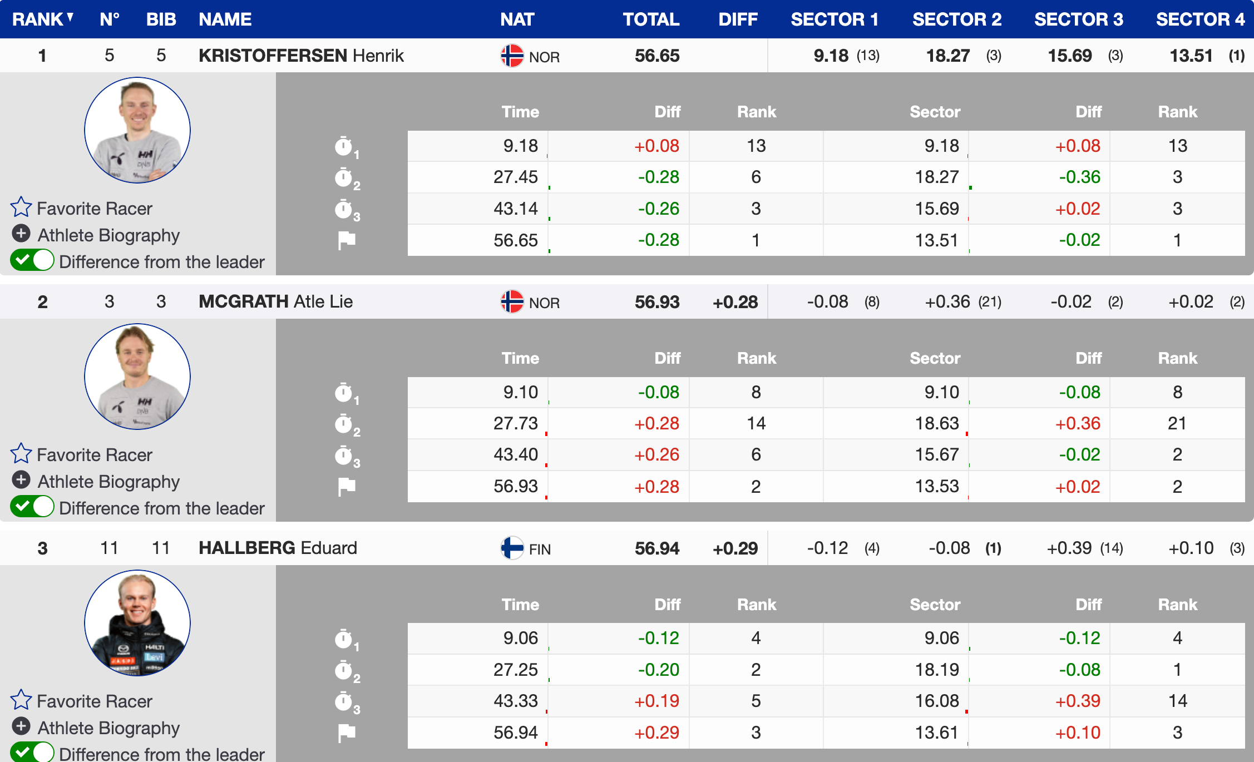Mark Hallberg with the favorite star

coord(21,700)
